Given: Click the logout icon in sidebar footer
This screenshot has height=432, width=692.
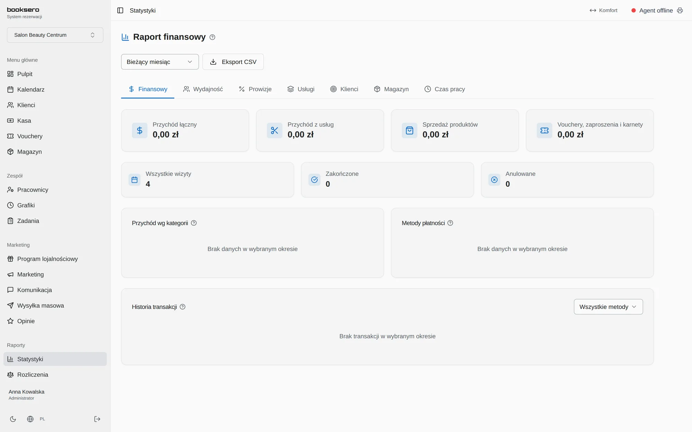Looking at the screenshot, I should click(x=97, y=419).
